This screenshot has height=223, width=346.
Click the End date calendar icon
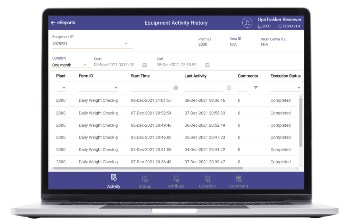pyautogui.click(x=207, y=65)
